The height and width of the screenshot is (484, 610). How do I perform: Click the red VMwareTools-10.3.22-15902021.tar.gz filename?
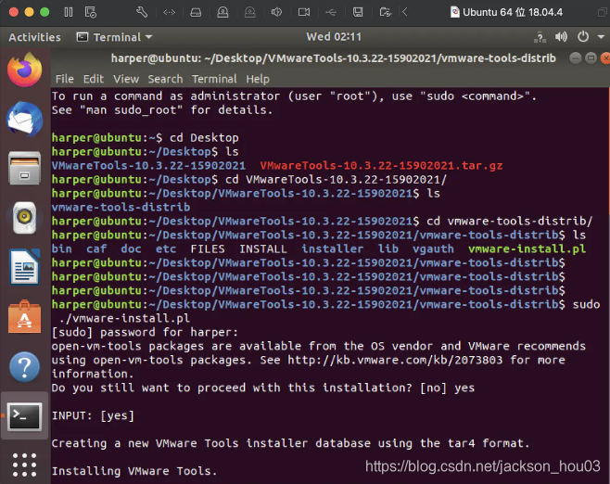coord(381,166)
